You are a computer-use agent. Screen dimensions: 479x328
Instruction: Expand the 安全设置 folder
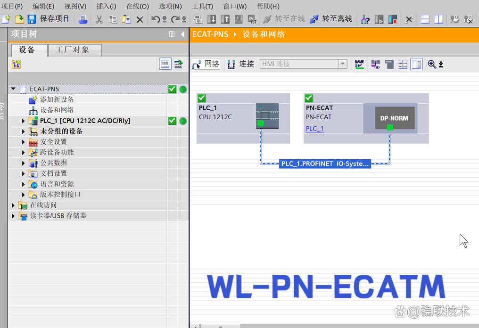23,142
